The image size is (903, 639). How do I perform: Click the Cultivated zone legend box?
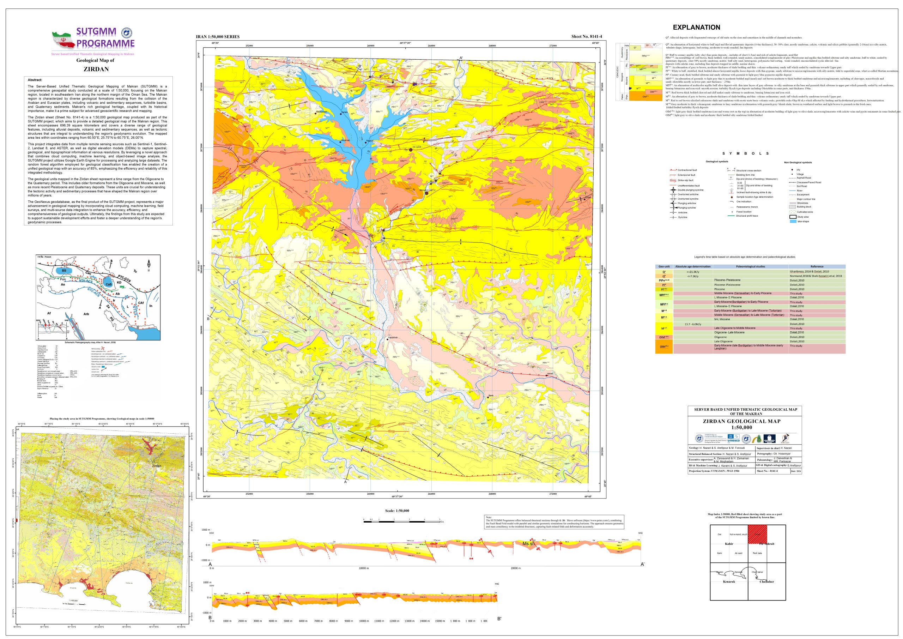click(x=793, y=212)
